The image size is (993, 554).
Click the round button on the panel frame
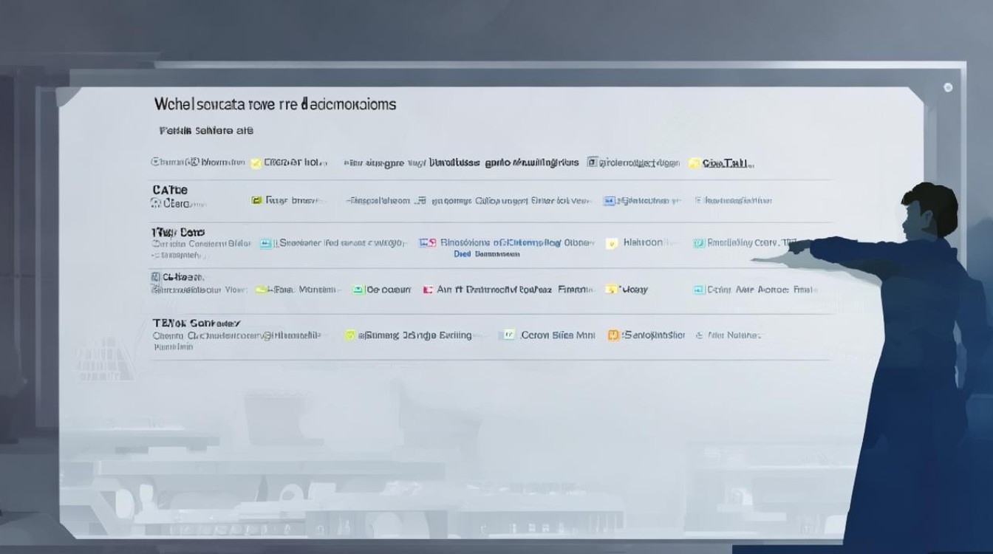948,88
